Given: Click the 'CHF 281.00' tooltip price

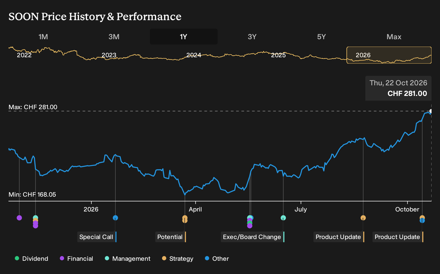Looking at the screenshot, I should point(407,94).
